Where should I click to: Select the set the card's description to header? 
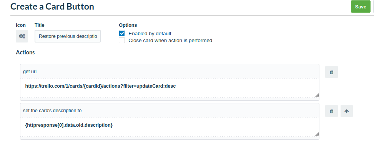click(x=170, y=110)
